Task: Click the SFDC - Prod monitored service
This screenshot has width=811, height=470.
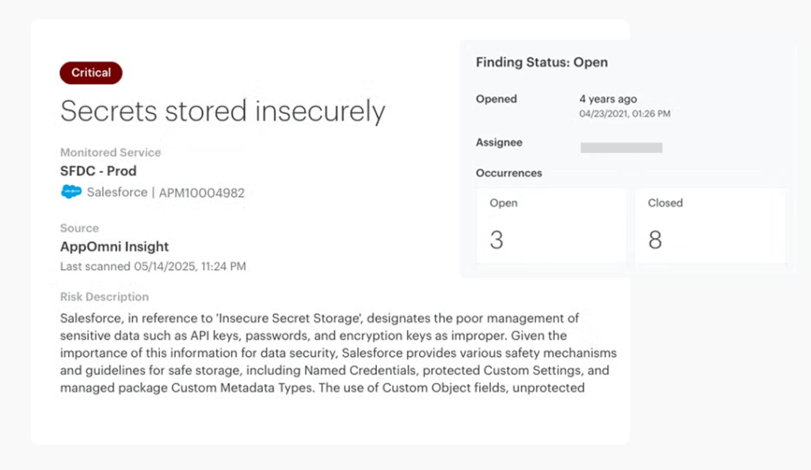Action: pyautogui.click(x=98, y=171)
